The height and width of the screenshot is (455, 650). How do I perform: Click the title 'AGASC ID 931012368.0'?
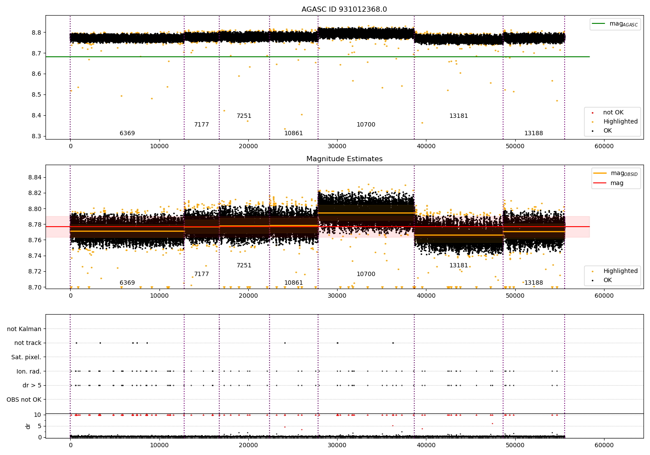344,10
